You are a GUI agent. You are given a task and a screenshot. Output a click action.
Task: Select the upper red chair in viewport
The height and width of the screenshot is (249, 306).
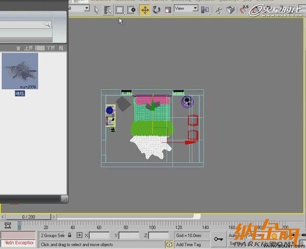193,120
